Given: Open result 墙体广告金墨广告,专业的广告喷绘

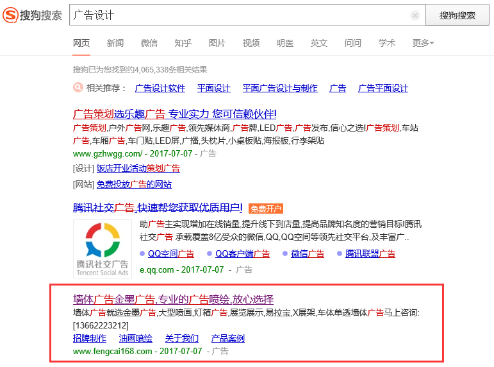Looking at the screenshot, I should 173,299.
